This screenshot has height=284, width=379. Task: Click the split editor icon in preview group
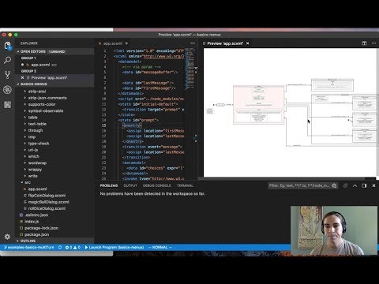pyautogui.click(x=364, y=43)
